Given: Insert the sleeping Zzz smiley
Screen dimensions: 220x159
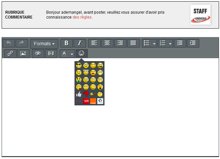Looking at the screenshot, I should (100, 94).
